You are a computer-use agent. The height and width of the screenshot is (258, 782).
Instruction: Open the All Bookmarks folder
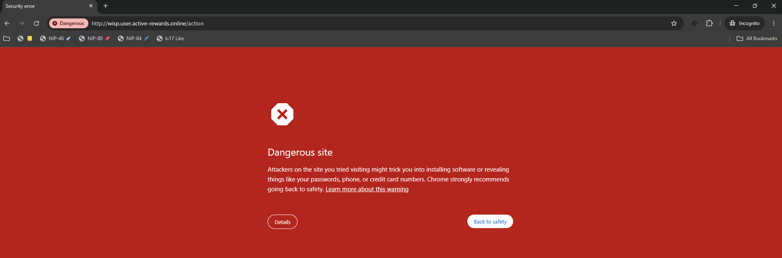pos(757,38)
